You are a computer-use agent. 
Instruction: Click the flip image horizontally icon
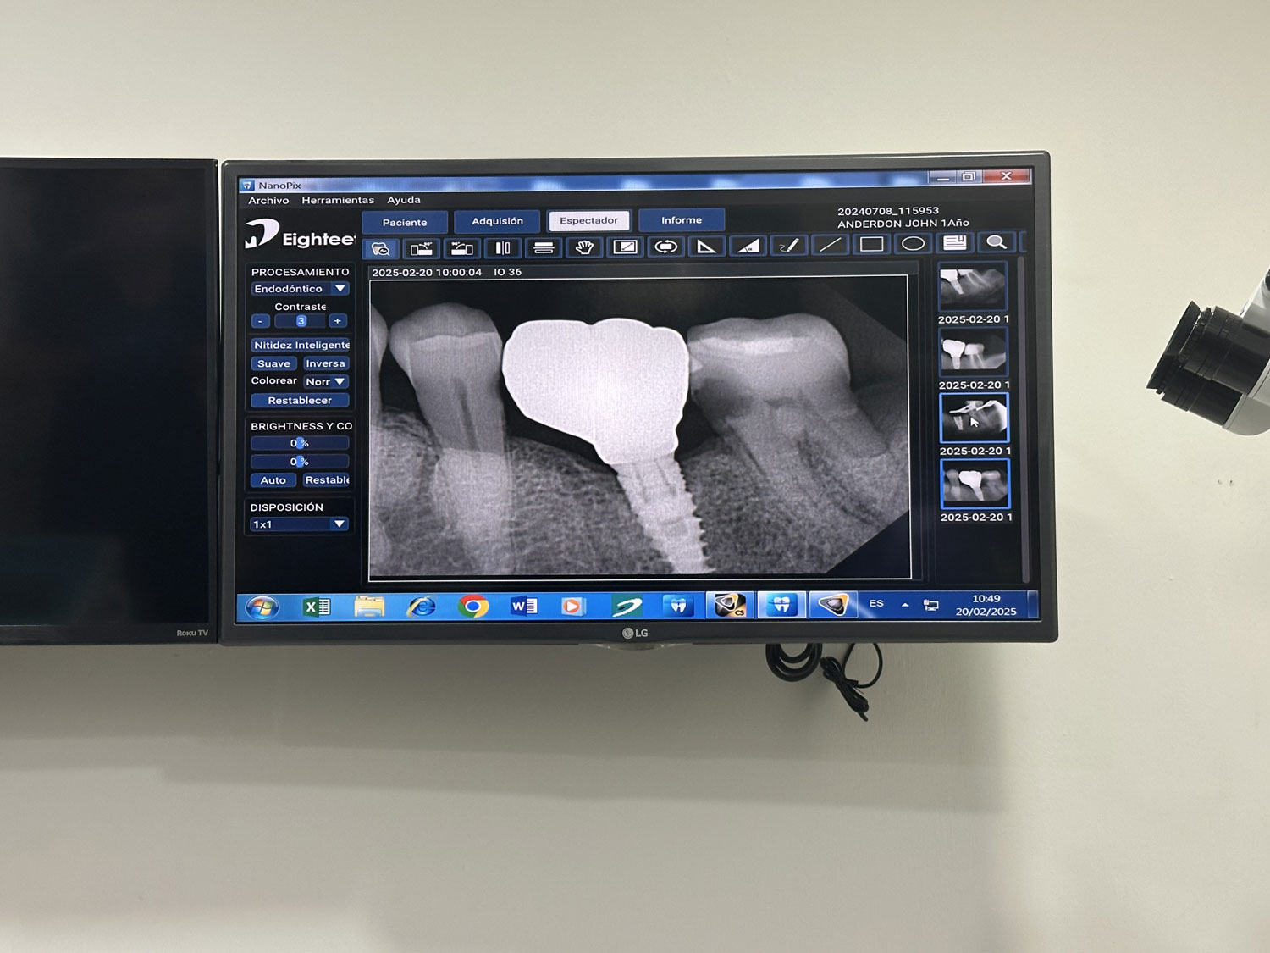(x=502, y=248)
